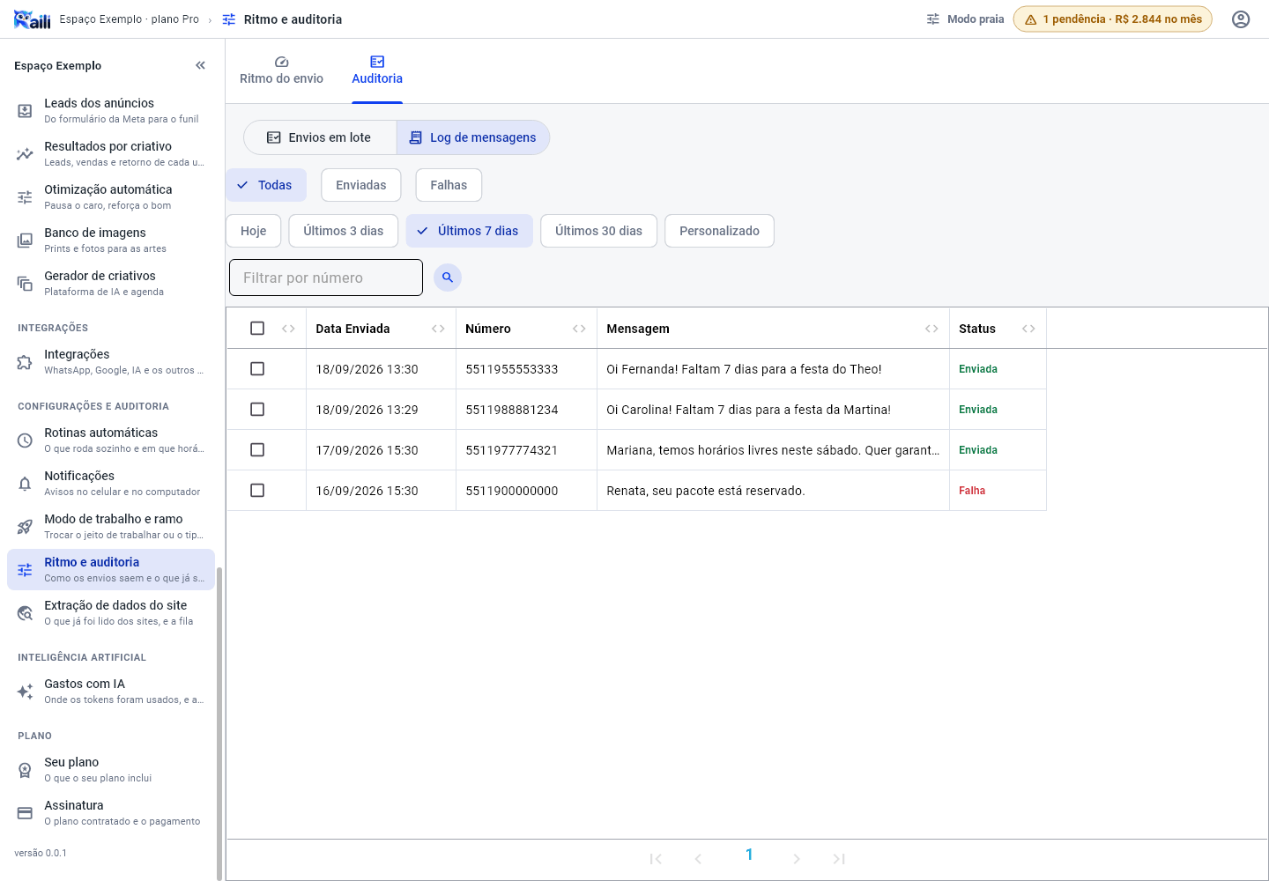Click the Espaço Exemplo sidebar heading
The width and height of the screenshot is (1269, 881).
point(58,65)
